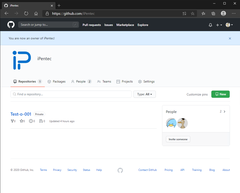Close the iPentec browser tab
Screen dimensions: 240x193
(x=52, y=6)
